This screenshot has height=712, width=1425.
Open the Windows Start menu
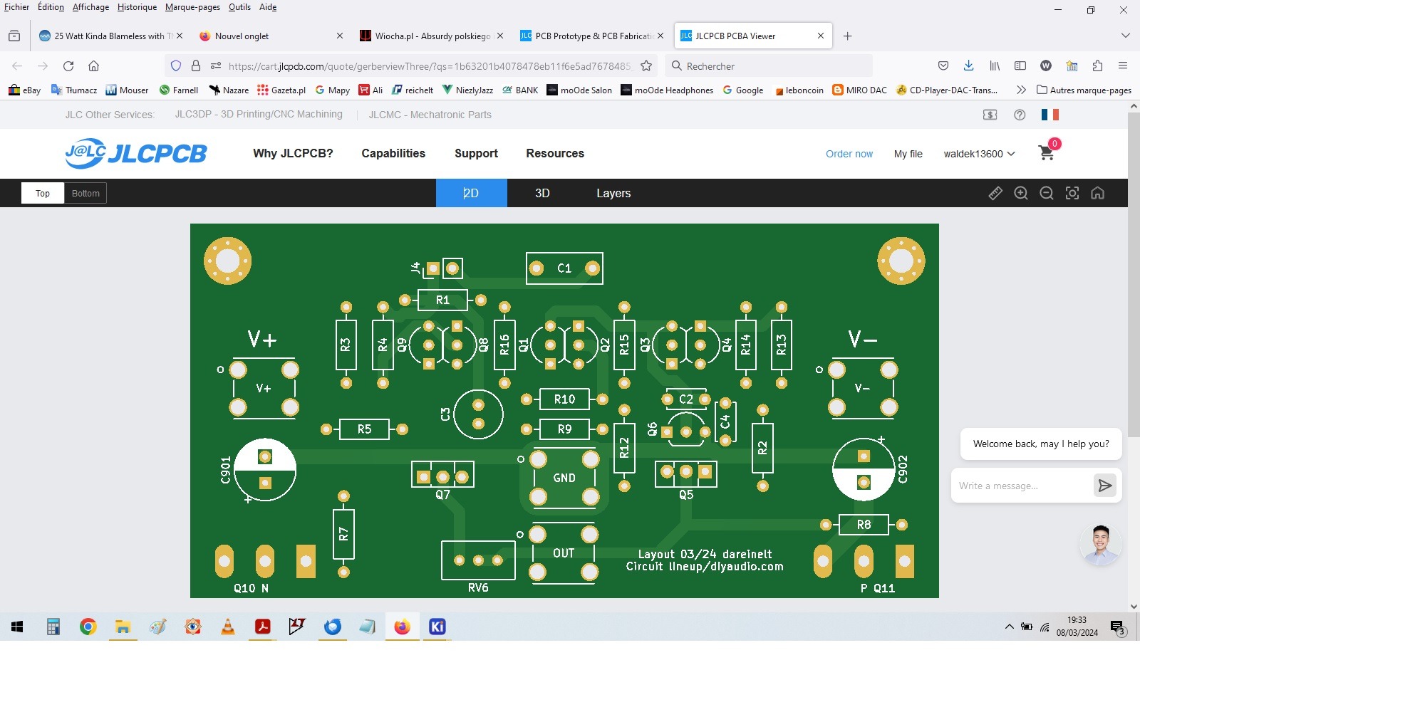(x=17, y=627)
